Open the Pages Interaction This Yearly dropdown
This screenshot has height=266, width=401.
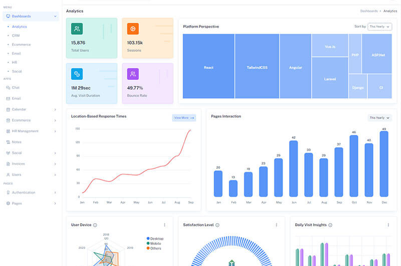(x=379, y=118)
